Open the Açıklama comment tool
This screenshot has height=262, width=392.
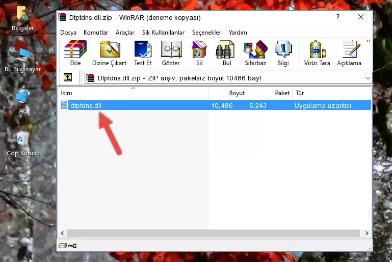coord(349,53)
